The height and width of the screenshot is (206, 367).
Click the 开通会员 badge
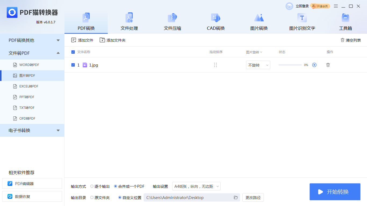tap(320, 6)
